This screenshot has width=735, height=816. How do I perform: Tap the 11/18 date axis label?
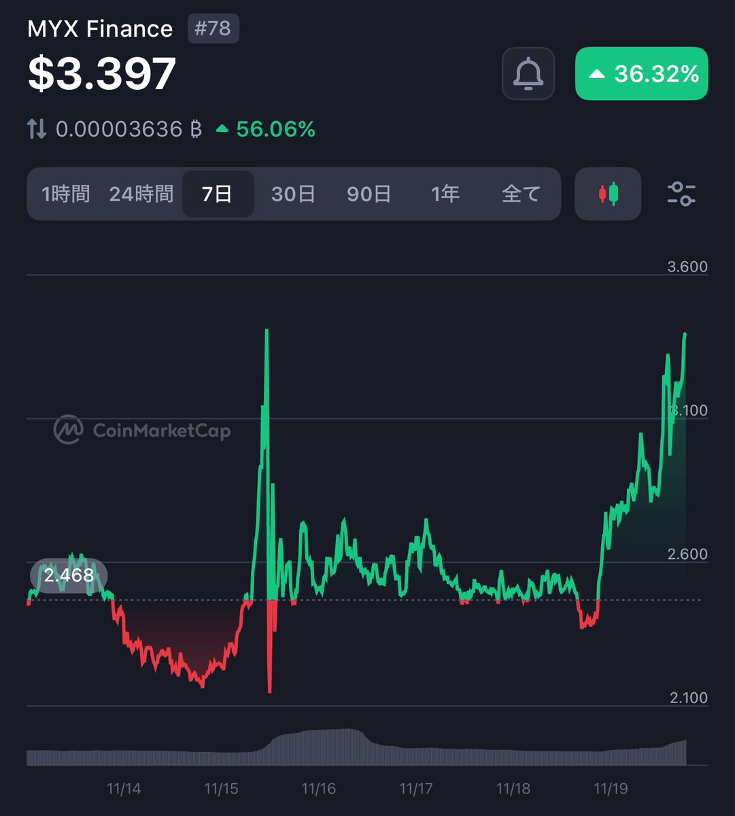tap(513, 789)
